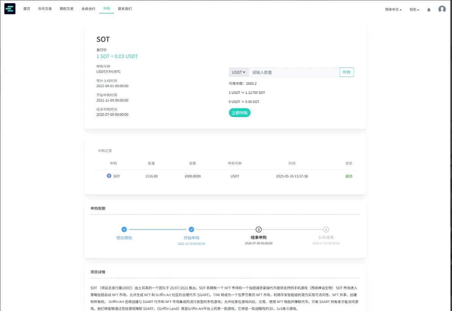Select the 申购 tab
The width and height of the screenshot is (452, 311).
click(106, 9)
